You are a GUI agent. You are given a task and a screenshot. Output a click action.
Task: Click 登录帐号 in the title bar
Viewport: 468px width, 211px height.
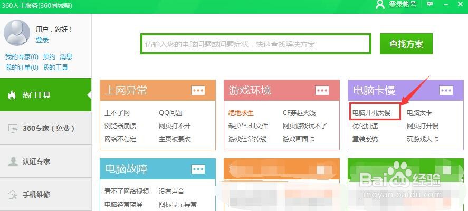403,4
